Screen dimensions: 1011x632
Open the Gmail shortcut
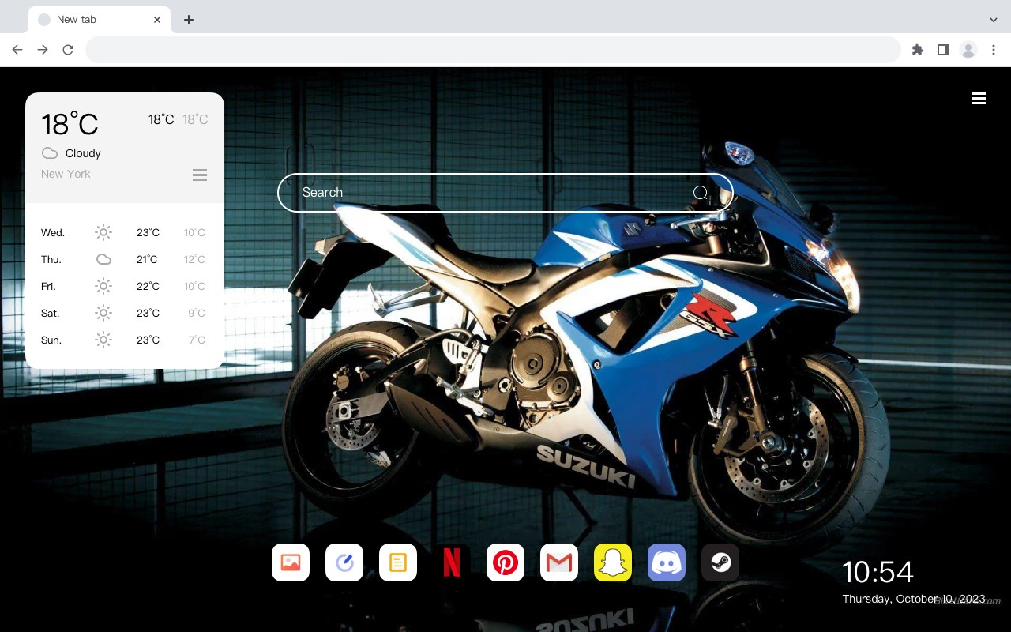pos(559,562)
